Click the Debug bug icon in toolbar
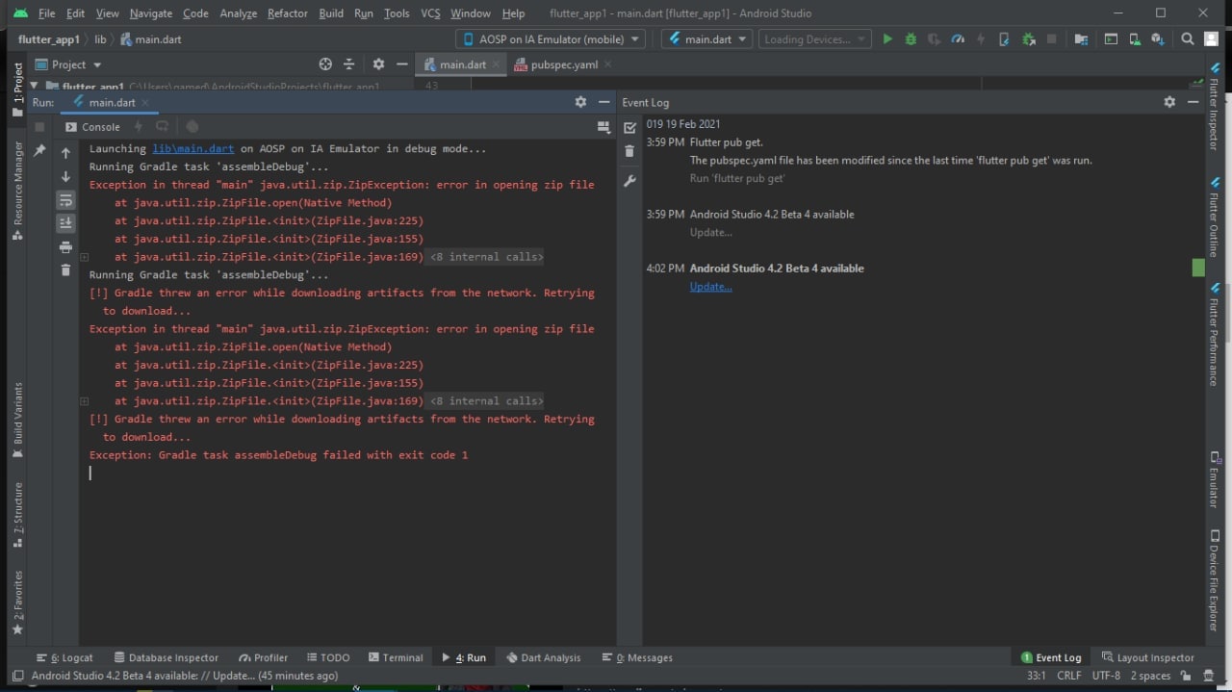This screenshot has width=1232, height=692. pos(911,39)
